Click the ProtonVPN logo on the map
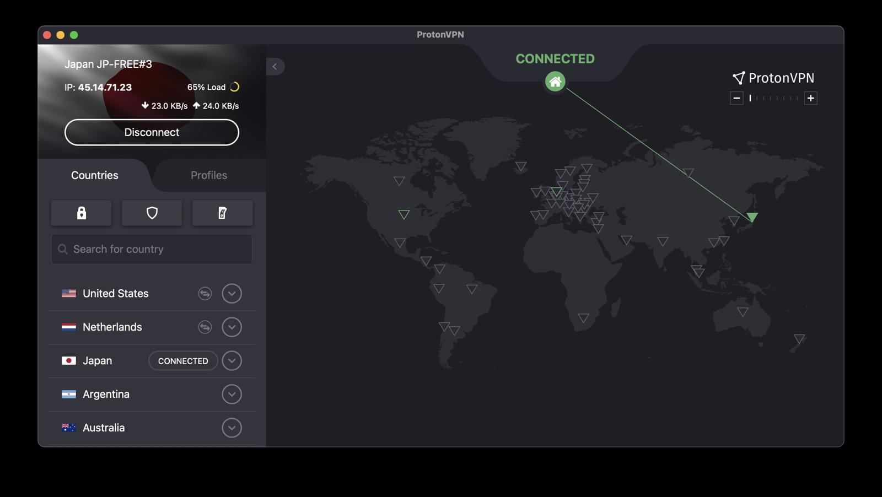This screenshot has width=882, height=497. click(773, 78)
